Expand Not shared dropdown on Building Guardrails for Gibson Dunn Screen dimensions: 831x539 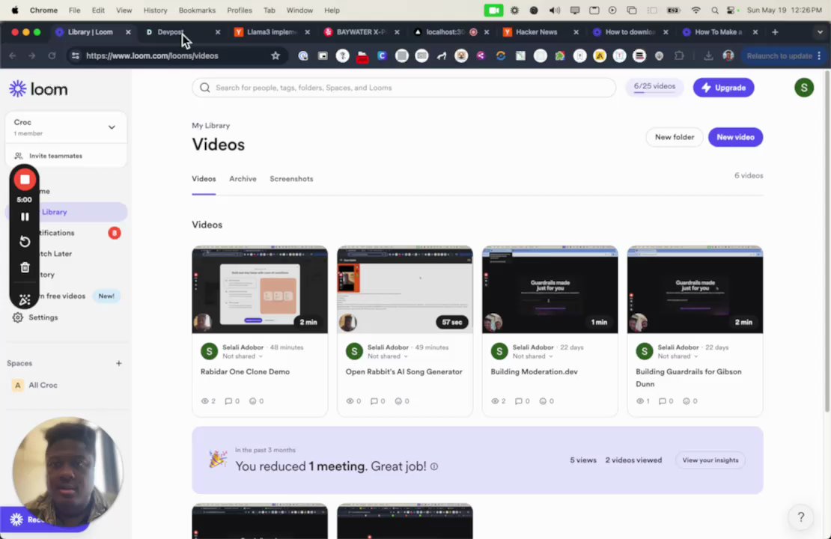coord(678,356)
